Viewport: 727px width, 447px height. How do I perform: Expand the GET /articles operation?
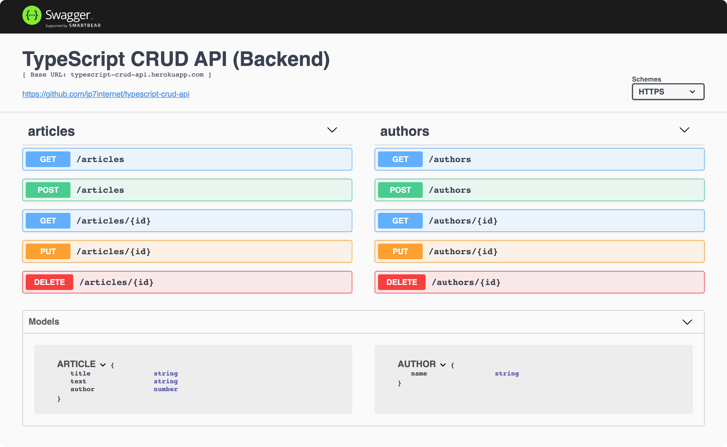pyautogui.click(x=187, y=159)
